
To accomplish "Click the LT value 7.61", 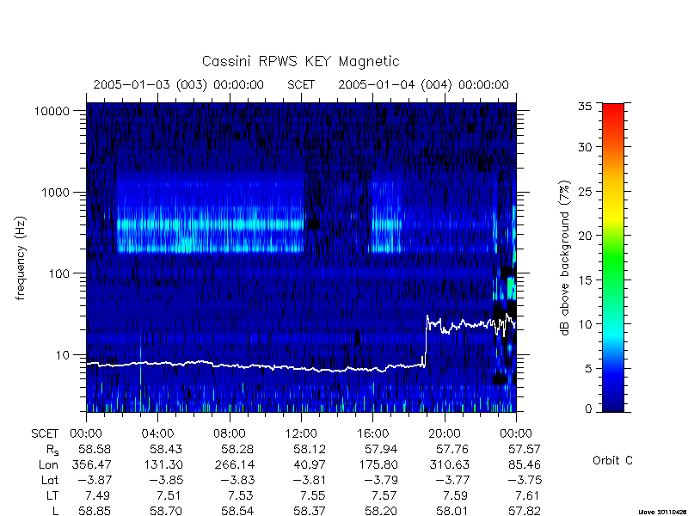I will [x=528, y=495].
